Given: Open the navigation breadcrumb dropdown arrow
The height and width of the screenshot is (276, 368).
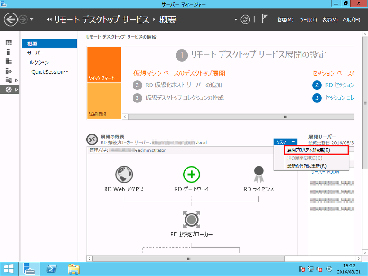Looking at the screenshot, I should 236,19.
